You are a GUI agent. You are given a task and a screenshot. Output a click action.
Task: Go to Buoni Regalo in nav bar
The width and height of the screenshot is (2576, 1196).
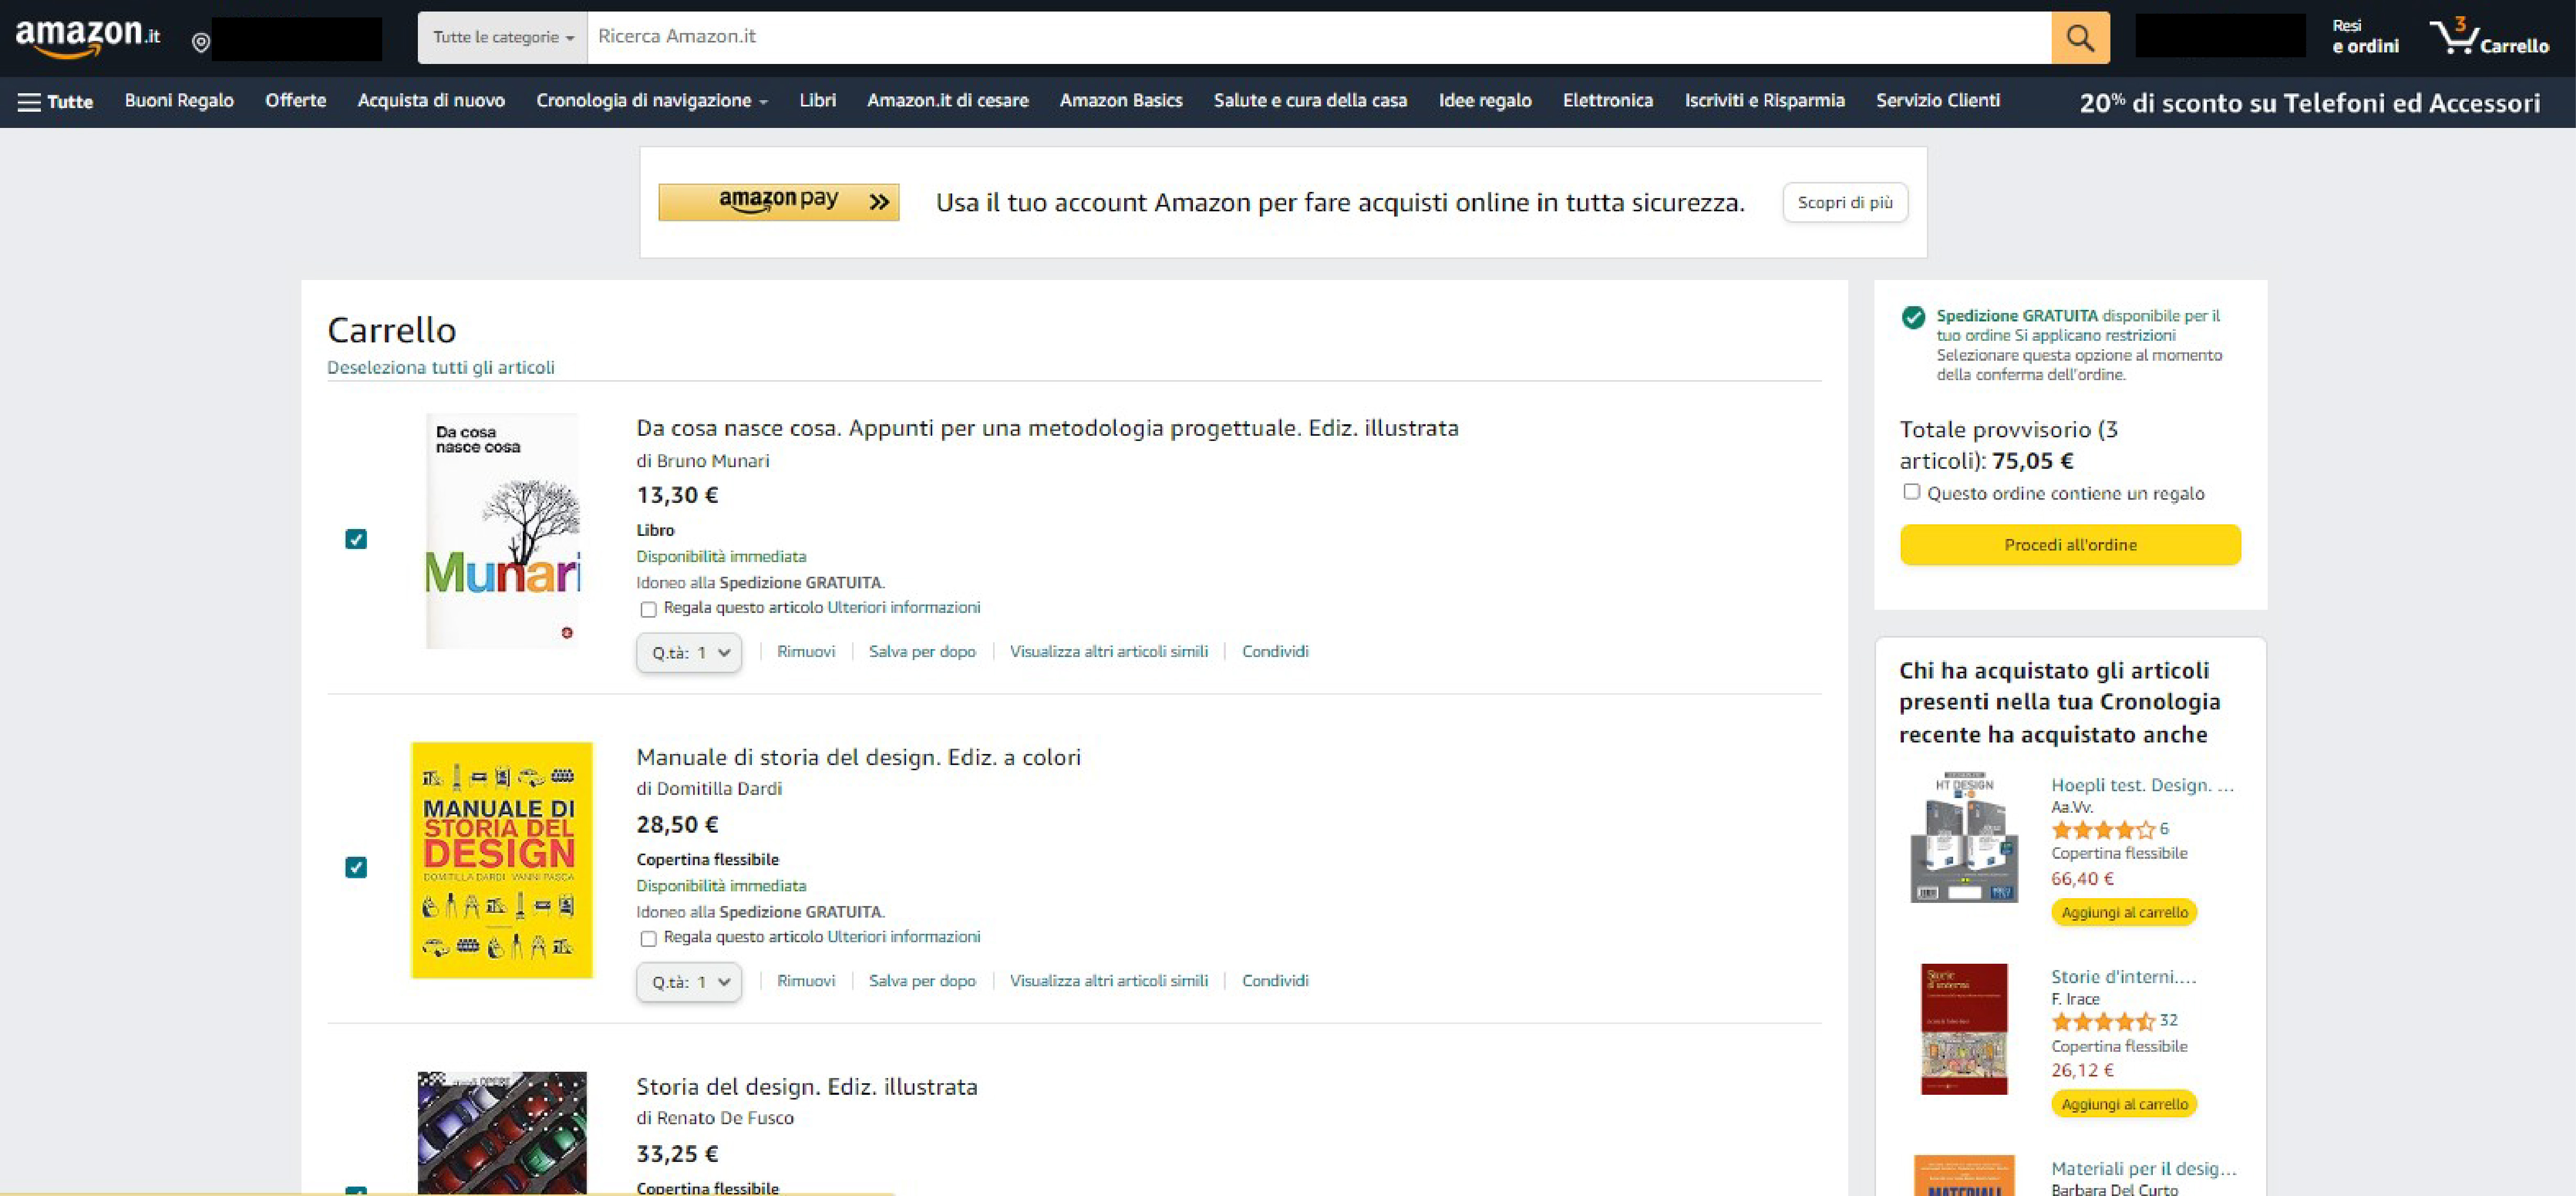pos(179,101)
